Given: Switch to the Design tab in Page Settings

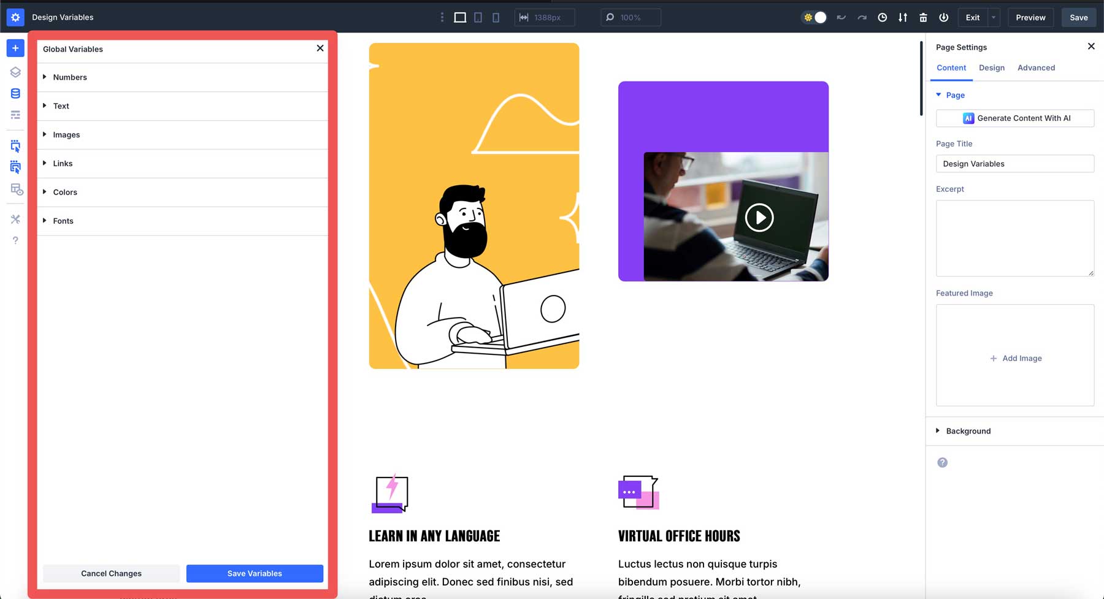Looking at the screenshot, I should point(992,67).
